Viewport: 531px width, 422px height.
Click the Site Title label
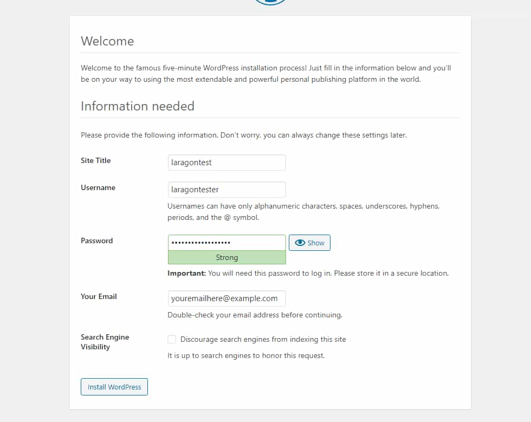95,160
